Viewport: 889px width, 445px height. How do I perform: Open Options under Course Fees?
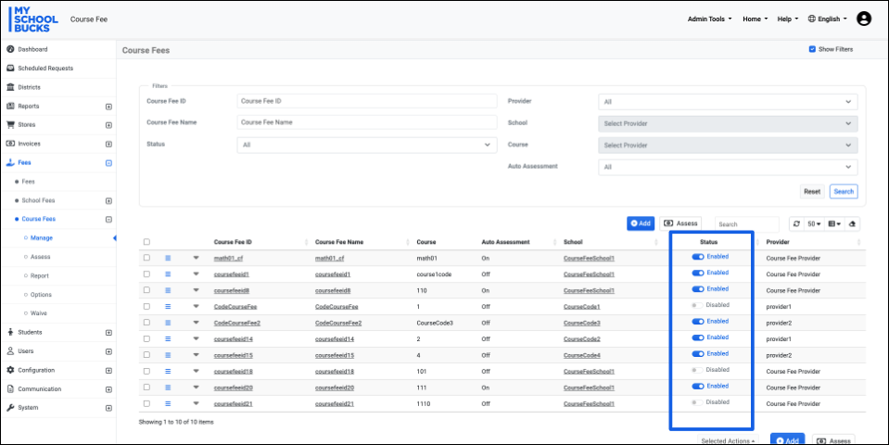41,295
